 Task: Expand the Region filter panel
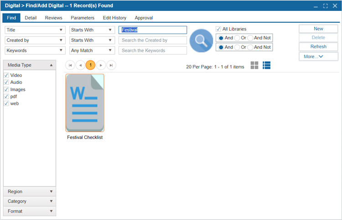click(x=30, y=191)
